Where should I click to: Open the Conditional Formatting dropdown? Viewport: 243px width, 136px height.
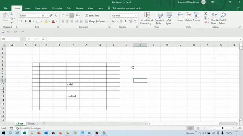[x=147, y=19]
